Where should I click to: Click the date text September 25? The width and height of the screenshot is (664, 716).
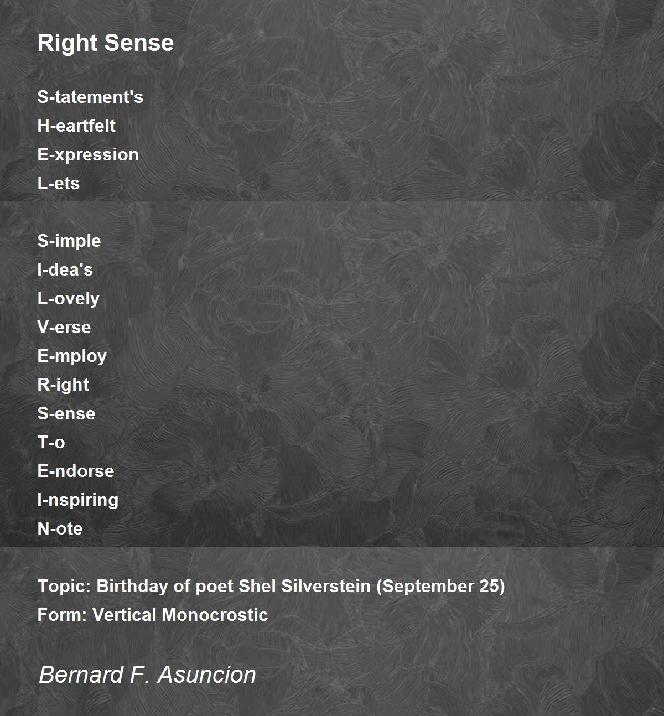440,587
